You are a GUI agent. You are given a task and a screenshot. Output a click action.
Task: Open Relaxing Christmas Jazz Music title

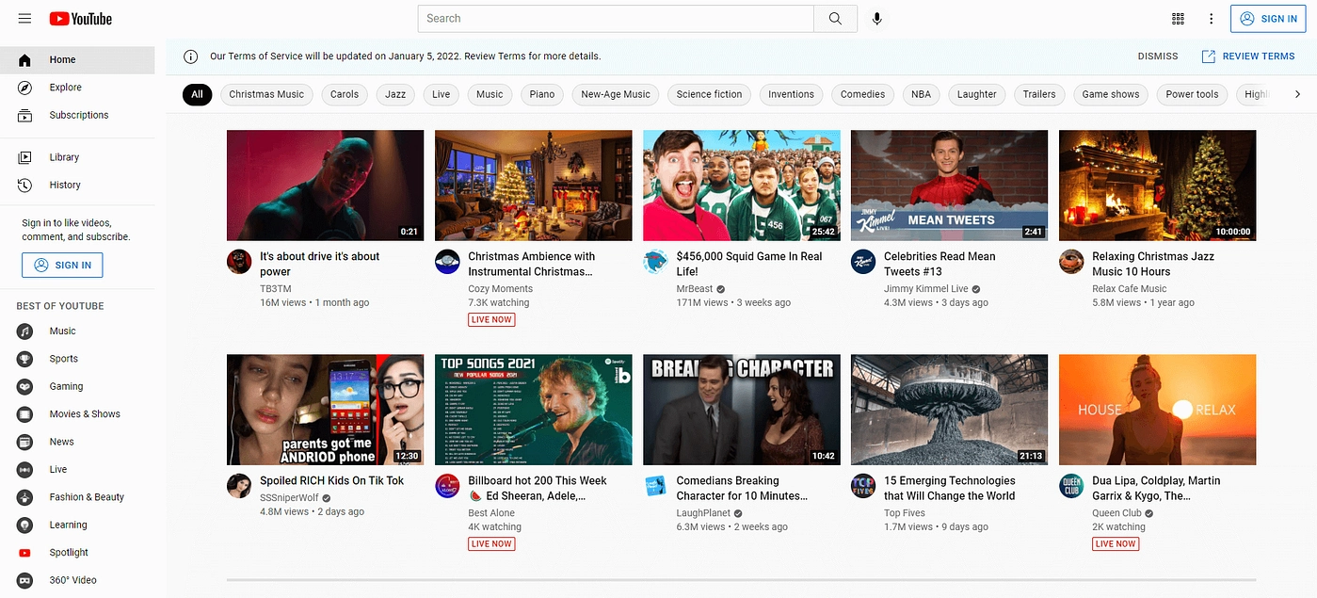click(x=1153, y=264)
